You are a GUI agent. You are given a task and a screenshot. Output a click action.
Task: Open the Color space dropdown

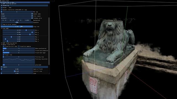click(x=17, y=16)
